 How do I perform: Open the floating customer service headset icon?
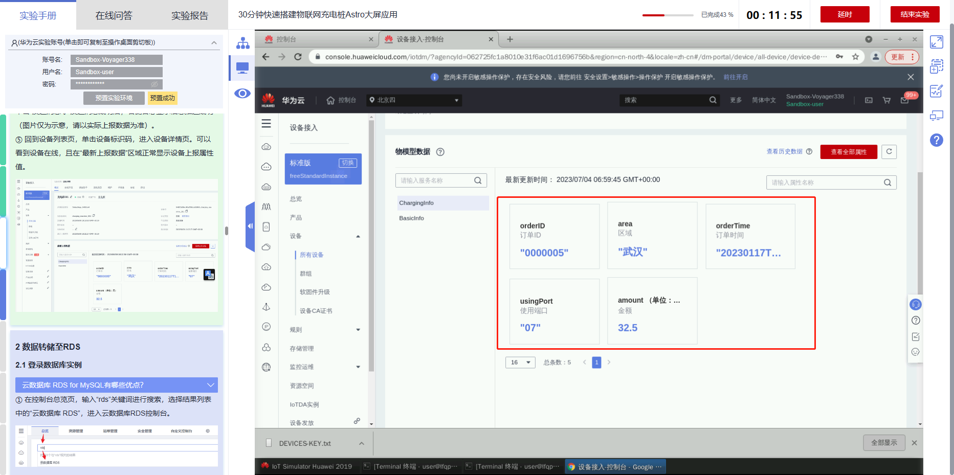tap(916, 305)
